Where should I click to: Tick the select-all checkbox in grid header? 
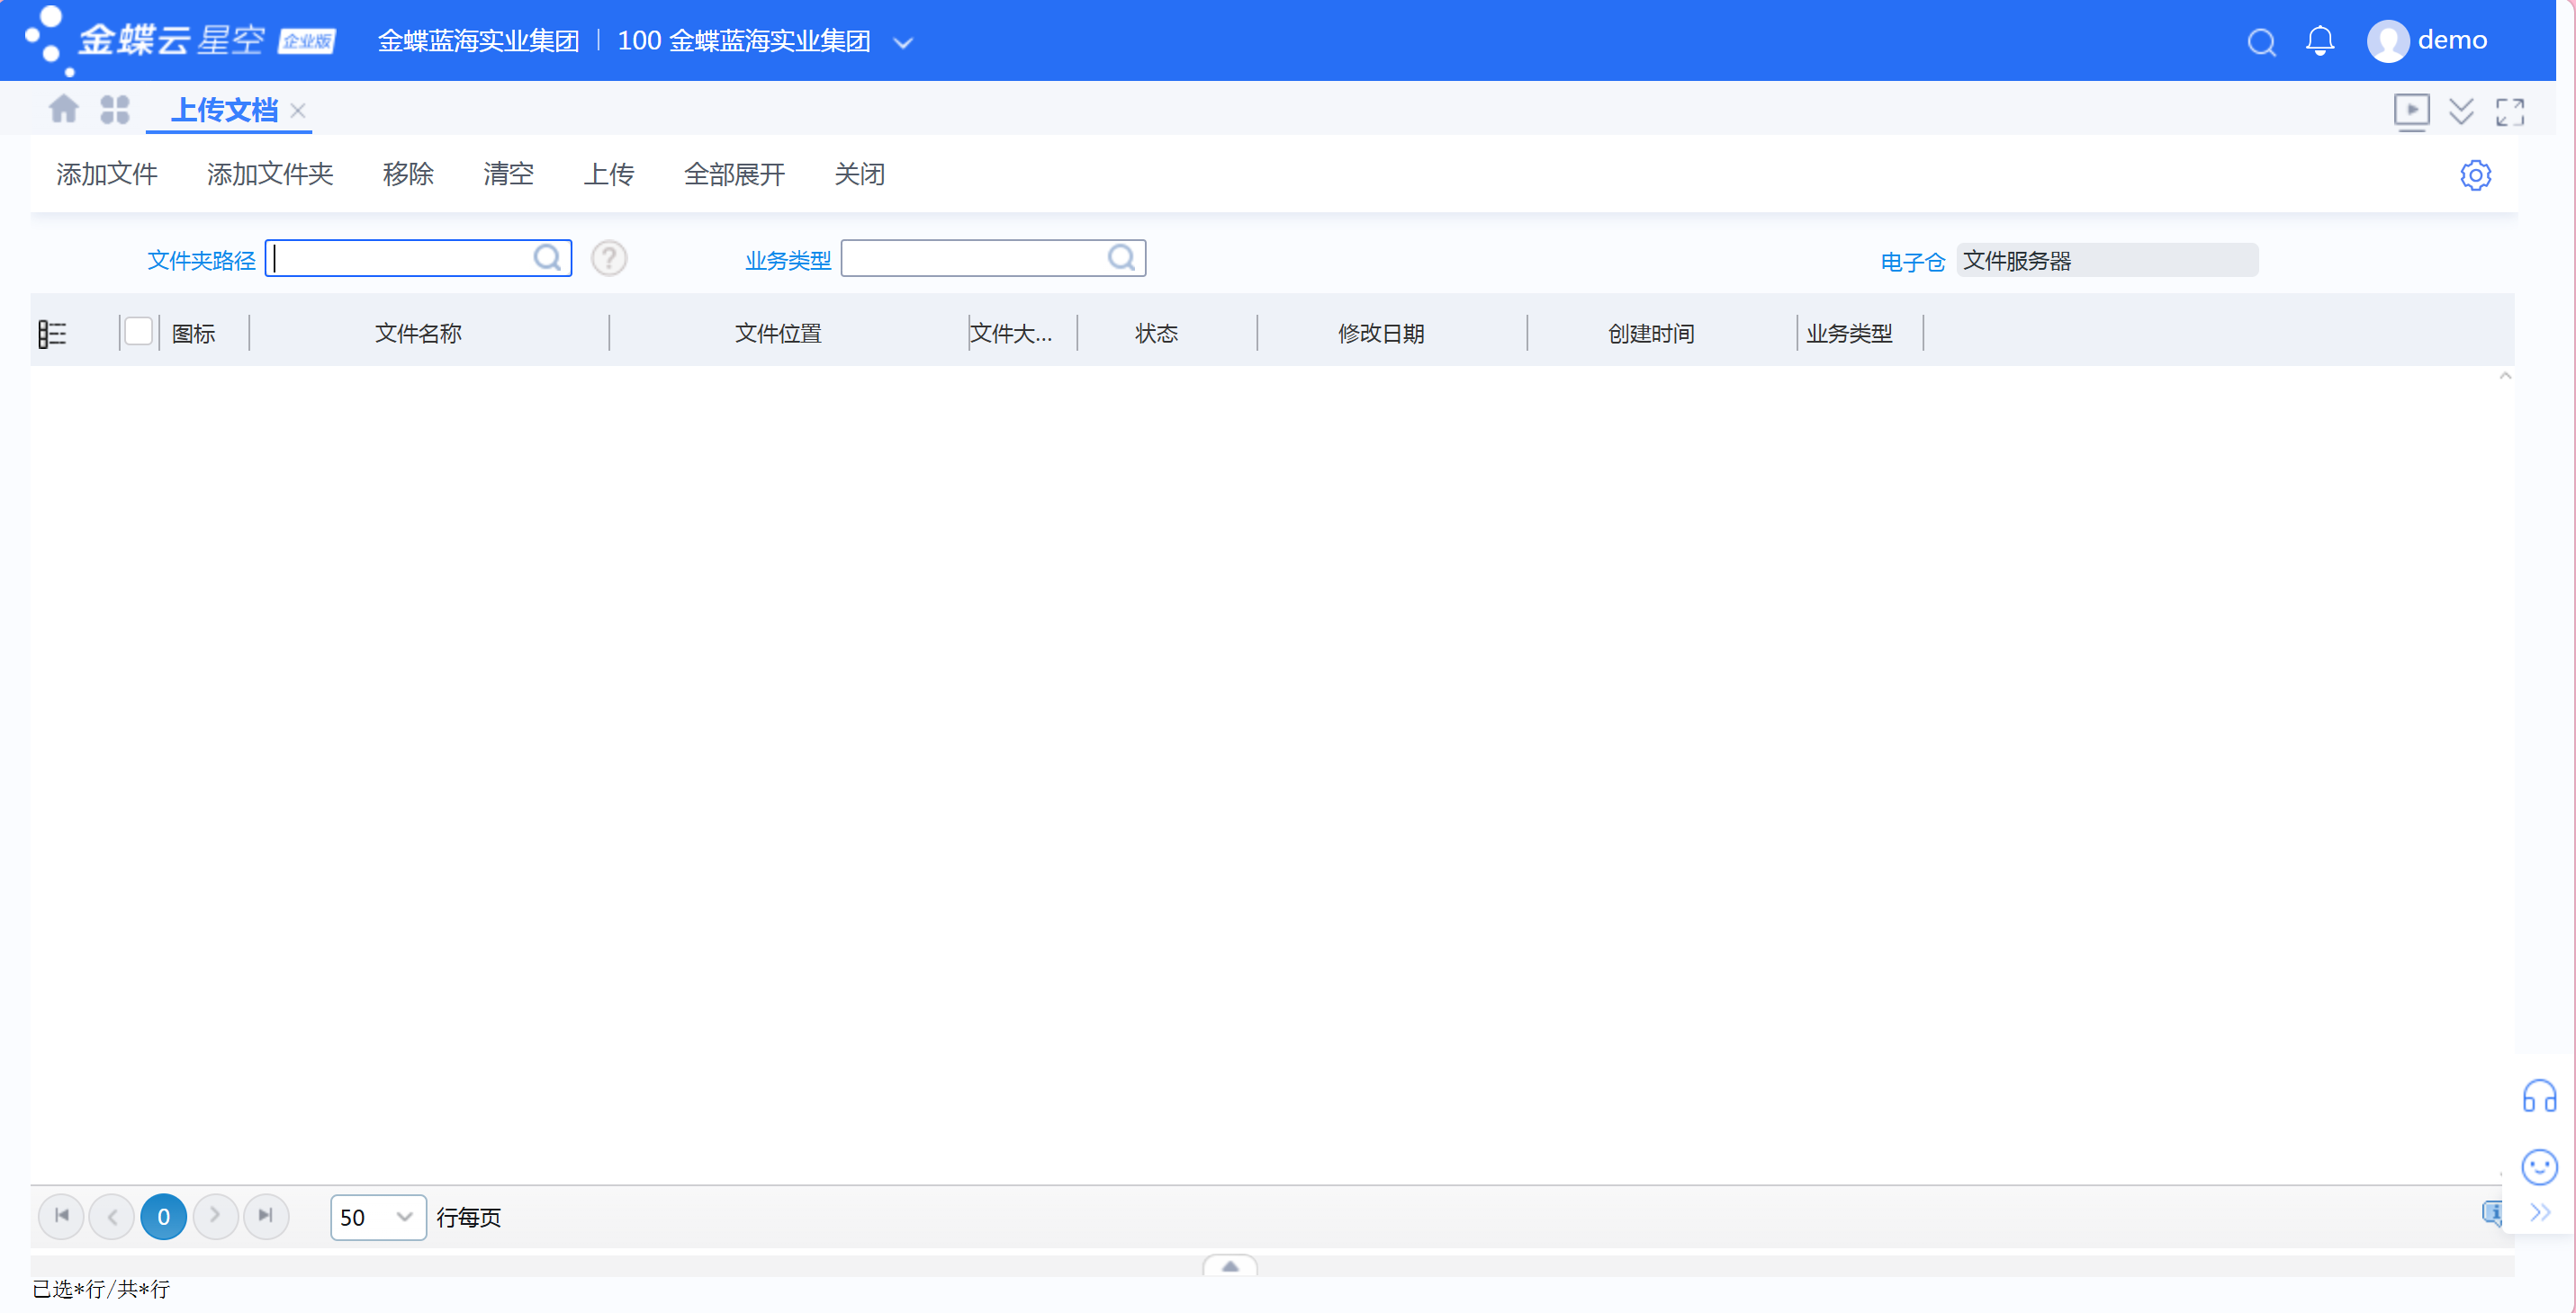coord(139,332)
